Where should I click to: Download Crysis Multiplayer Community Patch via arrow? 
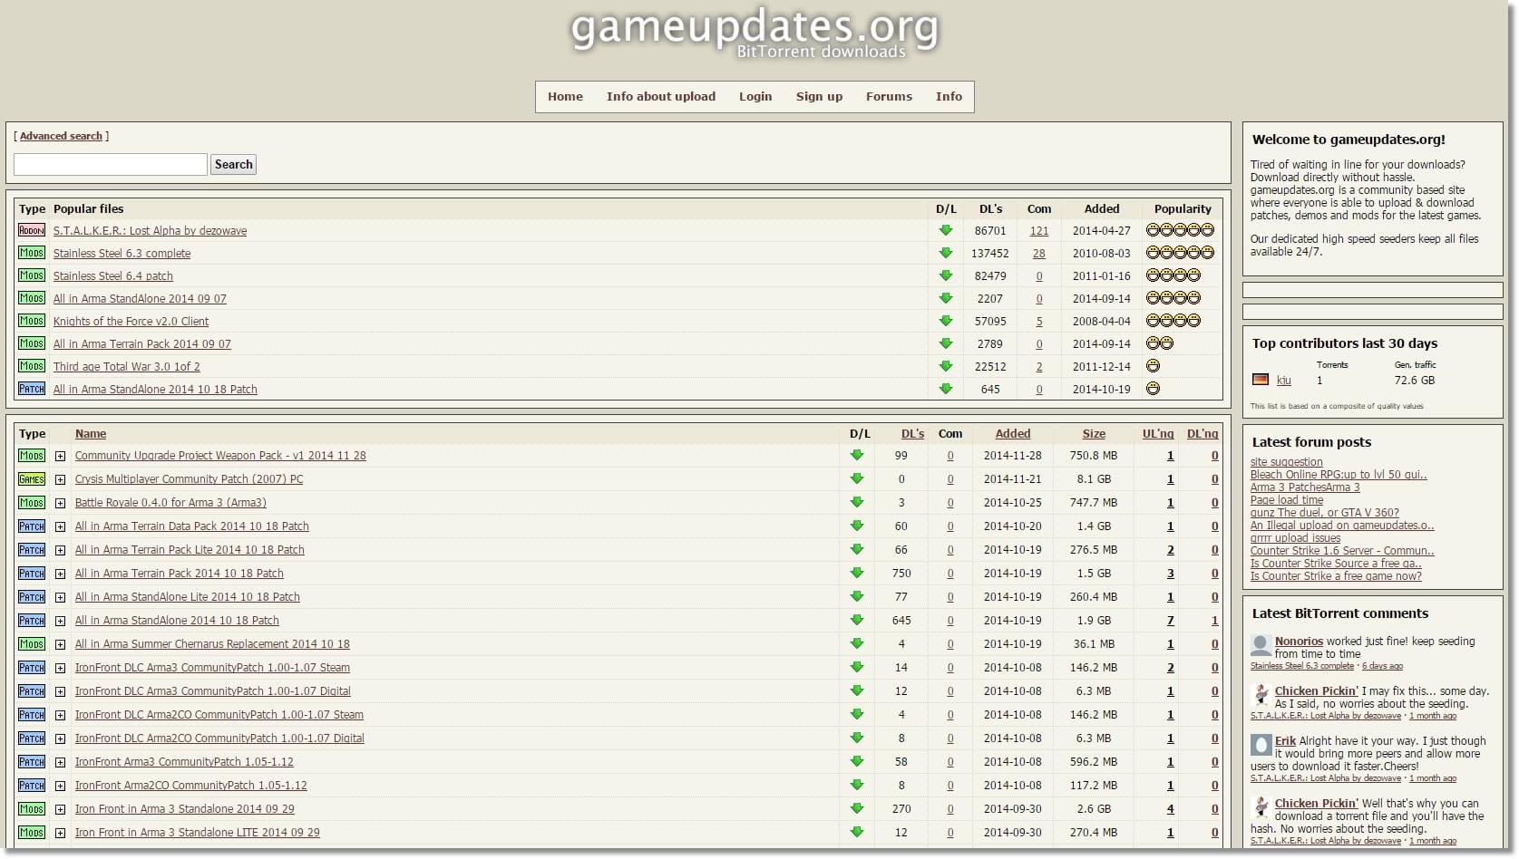[x=857, y=478]
